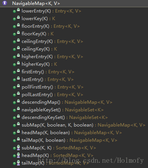Select the ceilingKey(K) method entry
148x168 pixels.
pyautogui.click(x=39, y=49)
